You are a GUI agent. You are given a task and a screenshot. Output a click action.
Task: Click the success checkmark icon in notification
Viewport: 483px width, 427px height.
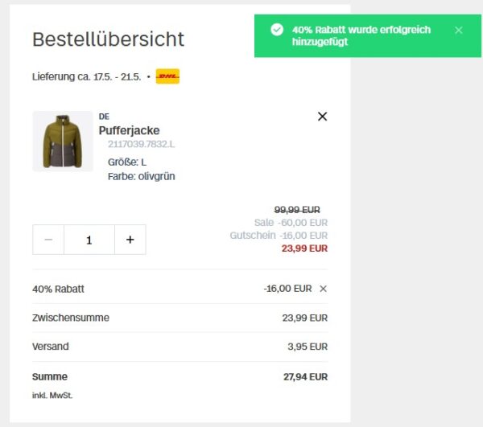(x=277, y=30)
